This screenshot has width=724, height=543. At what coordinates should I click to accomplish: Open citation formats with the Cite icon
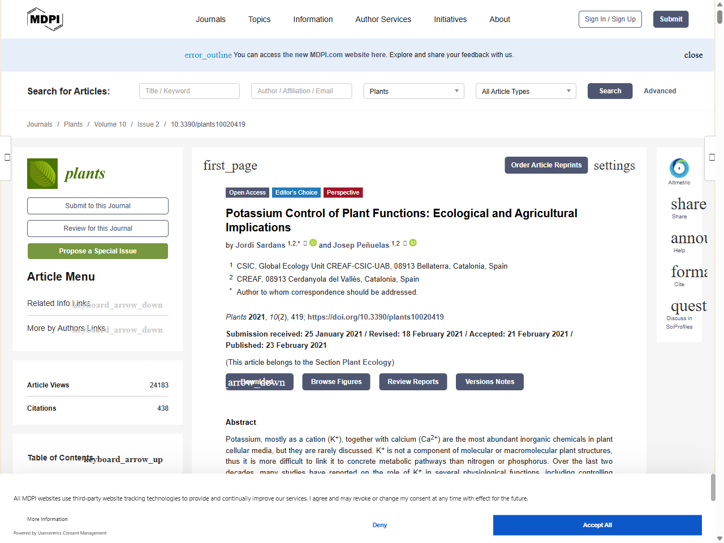click(x=689, y=272)
